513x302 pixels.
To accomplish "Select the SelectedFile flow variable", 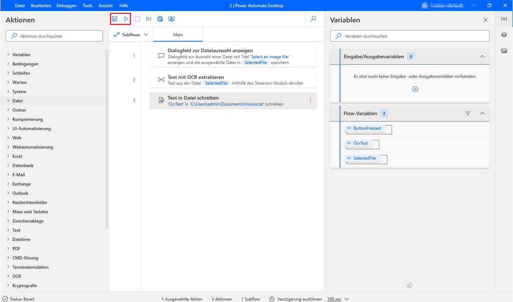I will coord(361,158).
